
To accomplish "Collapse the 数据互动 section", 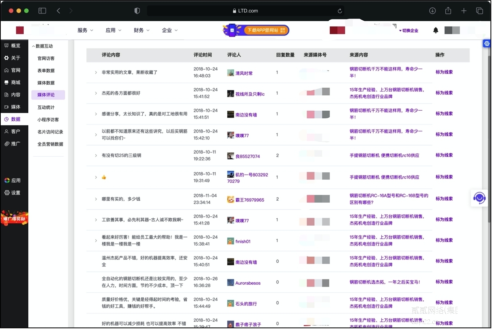I will [x=42, y=46].
